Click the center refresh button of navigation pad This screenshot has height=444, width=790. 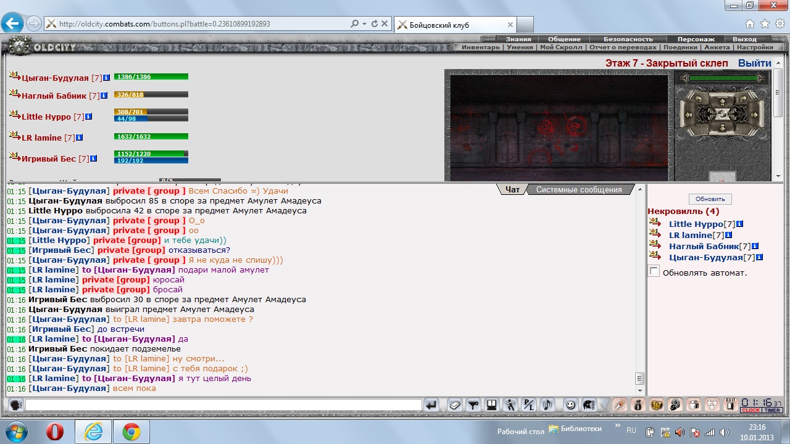point(722,114)
